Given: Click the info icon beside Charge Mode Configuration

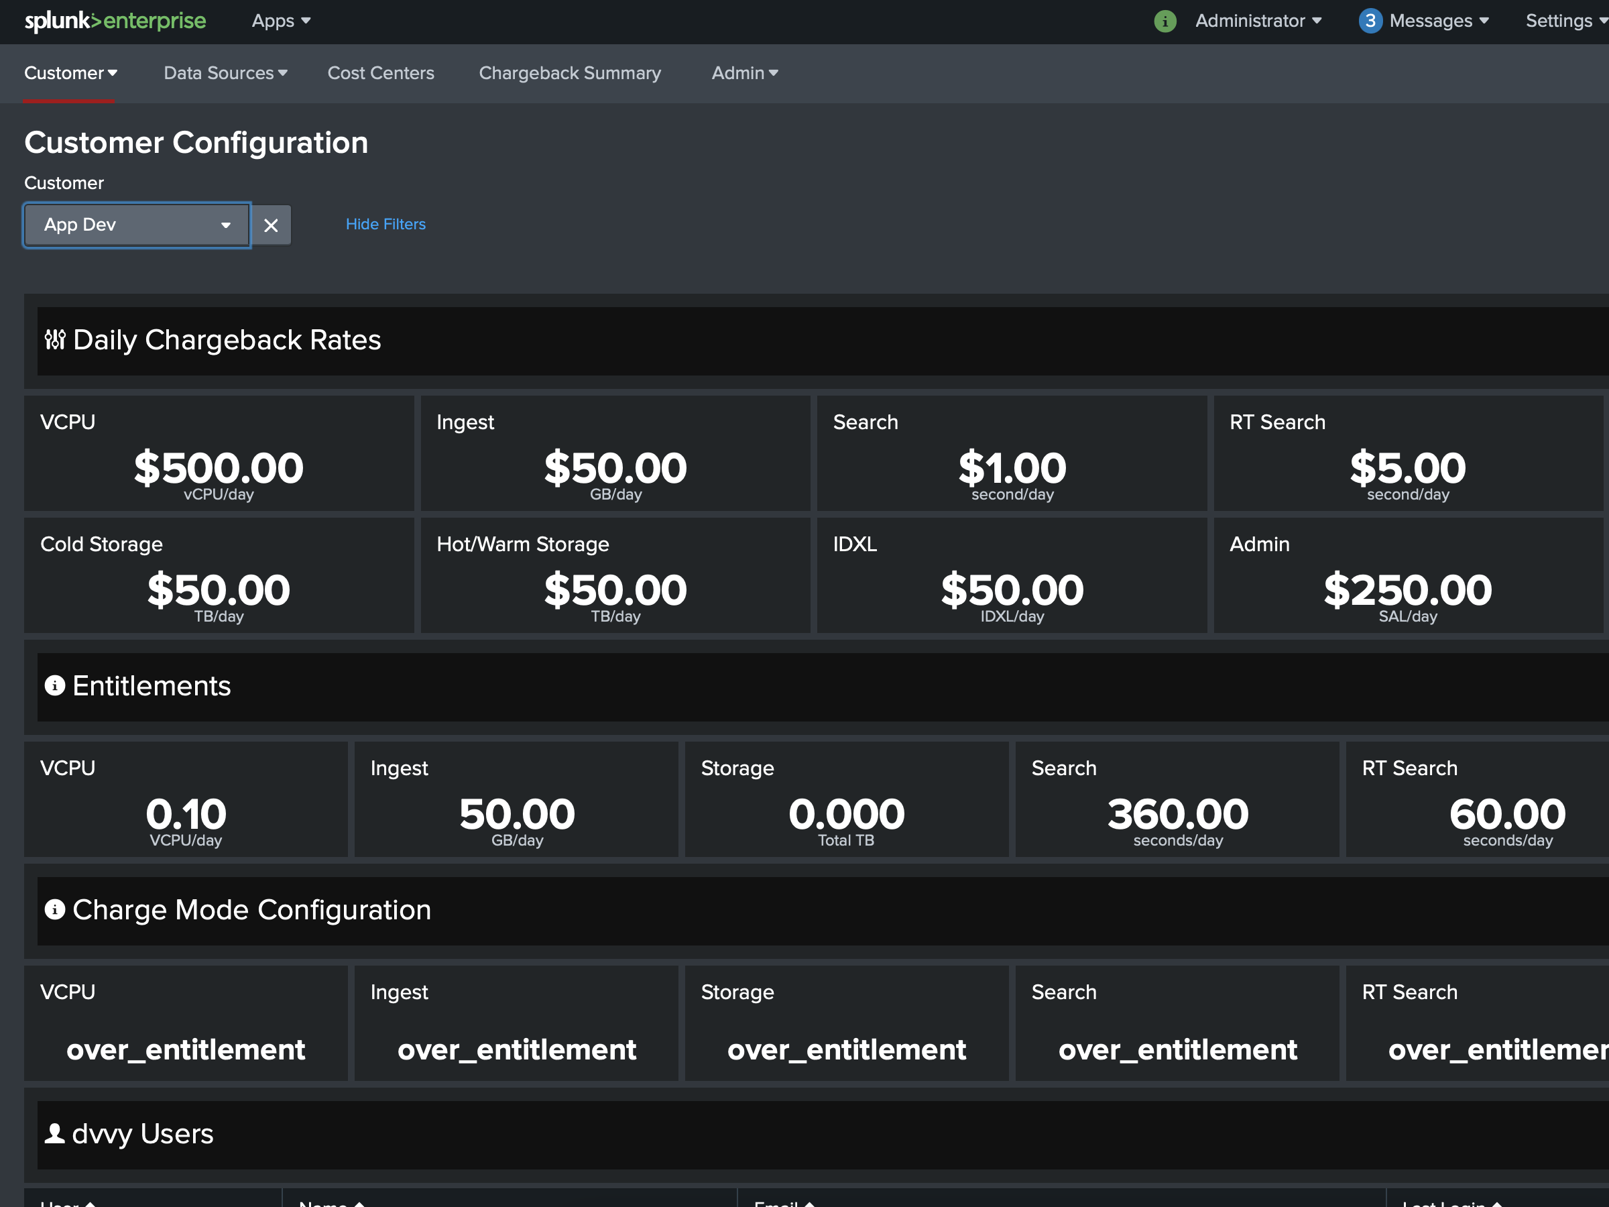Looking at the screenshot, I should [55, 910].
